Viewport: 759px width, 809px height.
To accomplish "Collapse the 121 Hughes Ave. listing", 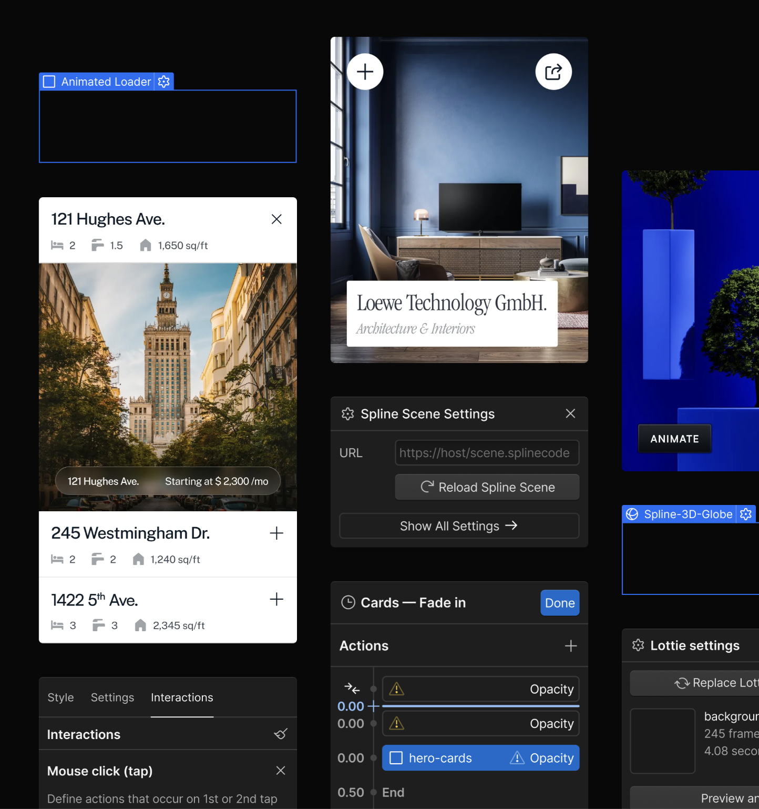I will click(276, 219).
